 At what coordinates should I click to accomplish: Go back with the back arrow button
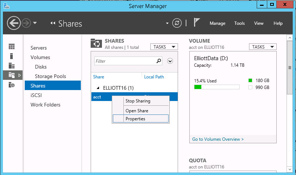click(x=13, y=23)
